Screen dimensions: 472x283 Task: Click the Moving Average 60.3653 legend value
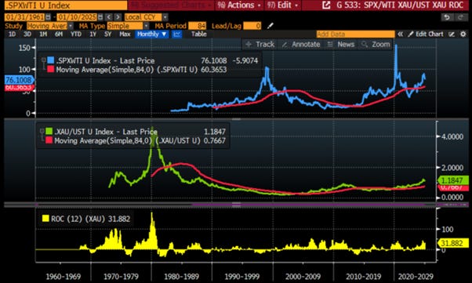click(x=214, y=70)
